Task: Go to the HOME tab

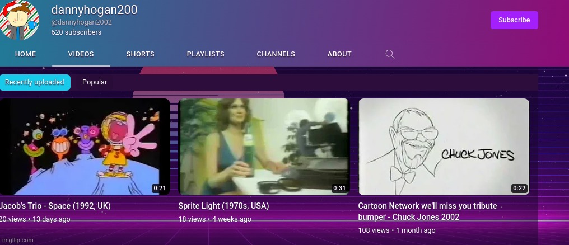Action: pyautogui.click(x=25, y=54)
